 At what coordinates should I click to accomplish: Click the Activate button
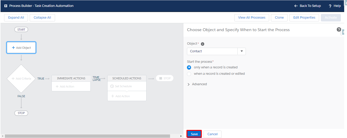pyautogui.click(x=331, y=18)
